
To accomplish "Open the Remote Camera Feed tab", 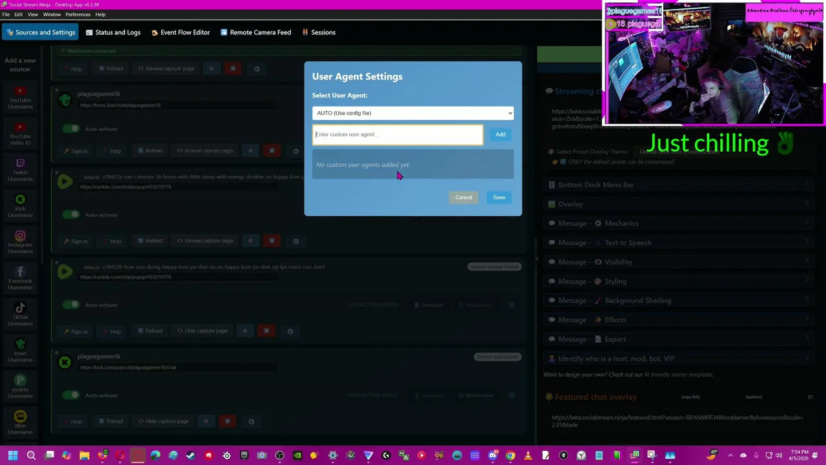I will 256,32.
